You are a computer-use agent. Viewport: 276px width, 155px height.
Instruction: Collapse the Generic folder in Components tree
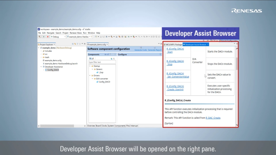pos(92,69)
